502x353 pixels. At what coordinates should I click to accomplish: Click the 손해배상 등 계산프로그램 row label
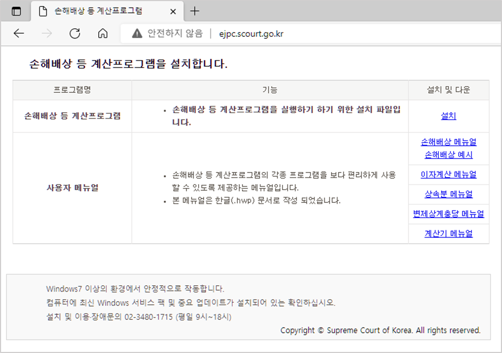(x=72, y=116)
